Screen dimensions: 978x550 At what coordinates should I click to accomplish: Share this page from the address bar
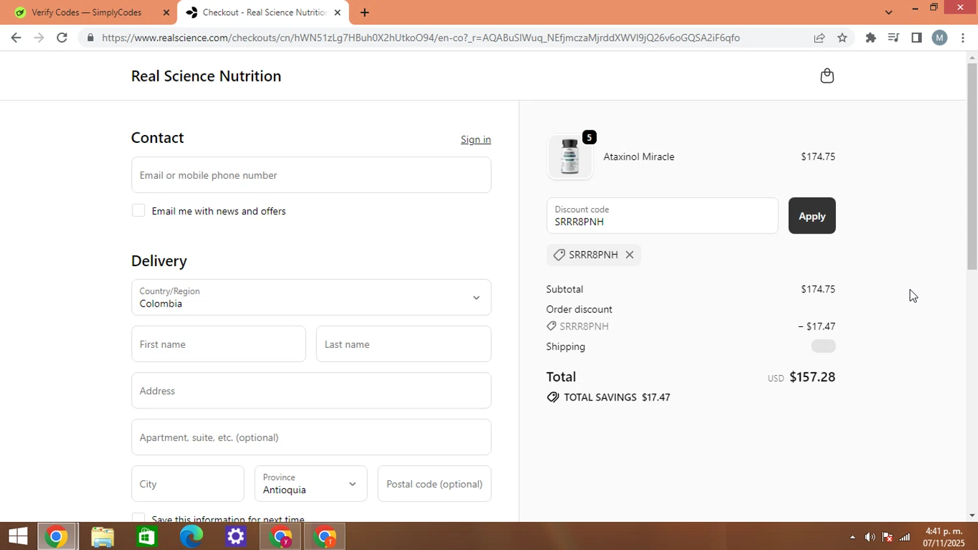pos(819,38)
